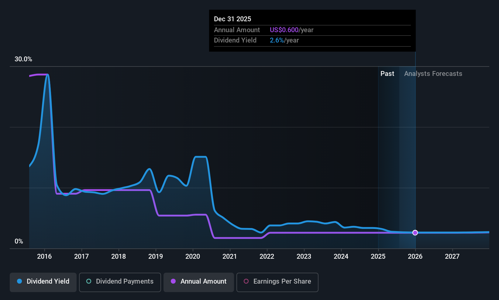The width and height of the screenshot is (499, 300).
Task: Click the 2024 x-axis label
Action: [x=341, y=257]
